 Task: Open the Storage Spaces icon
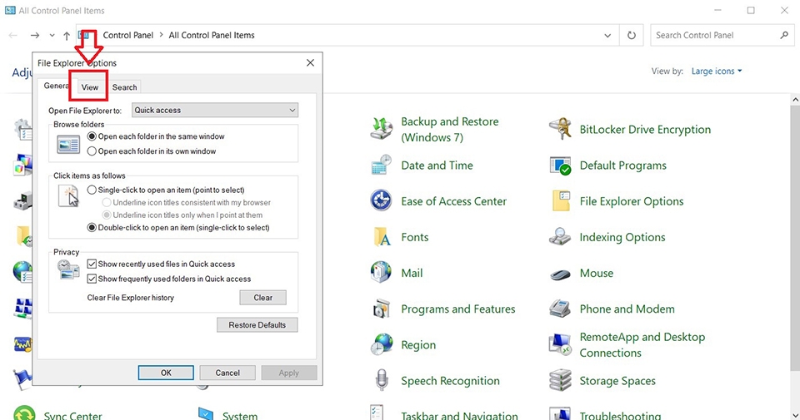[560, 381]
